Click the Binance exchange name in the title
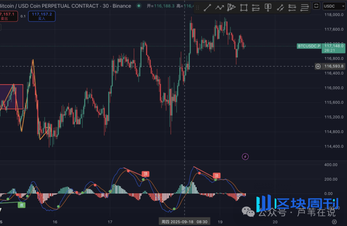The width and height of the screenshot is (347, 226). (122, 6)
